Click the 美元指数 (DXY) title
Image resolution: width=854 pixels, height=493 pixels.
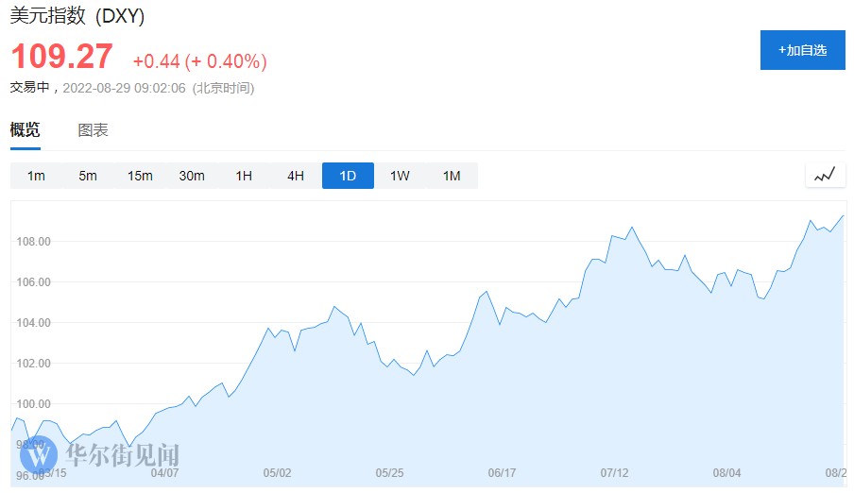[x=77, y=17]
